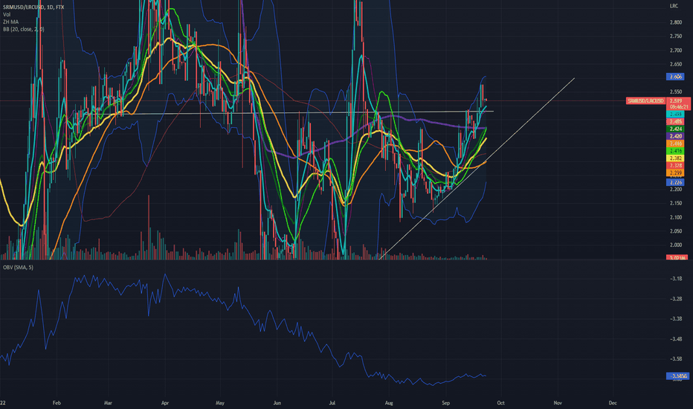Viewport: 693px width, 409px height.
Task: Click the 2.800 price axis level
Action: point(675,22)
